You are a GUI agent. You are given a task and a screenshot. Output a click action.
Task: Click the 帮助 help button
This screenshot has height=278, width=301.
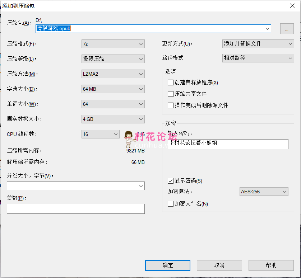(x=271, y=265)
